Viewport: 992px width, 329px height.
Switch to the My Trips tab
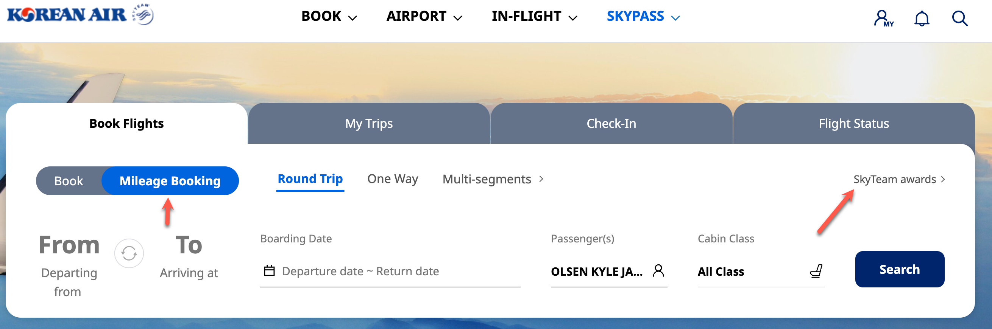tap(369, 123)
